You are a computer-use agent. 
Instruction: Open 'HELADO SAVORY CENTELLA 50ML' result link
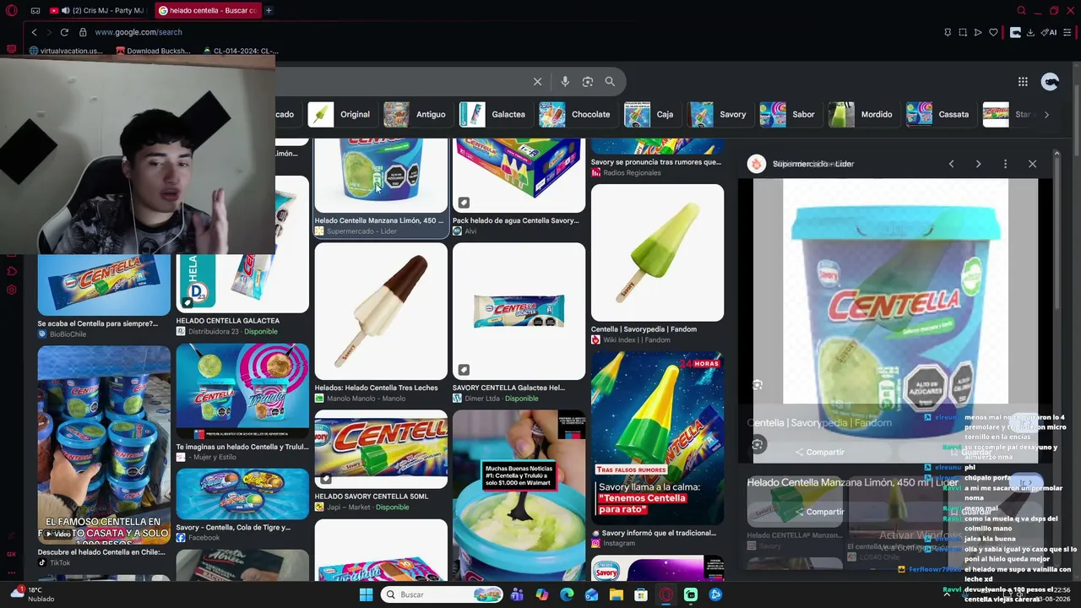[372, 497]
